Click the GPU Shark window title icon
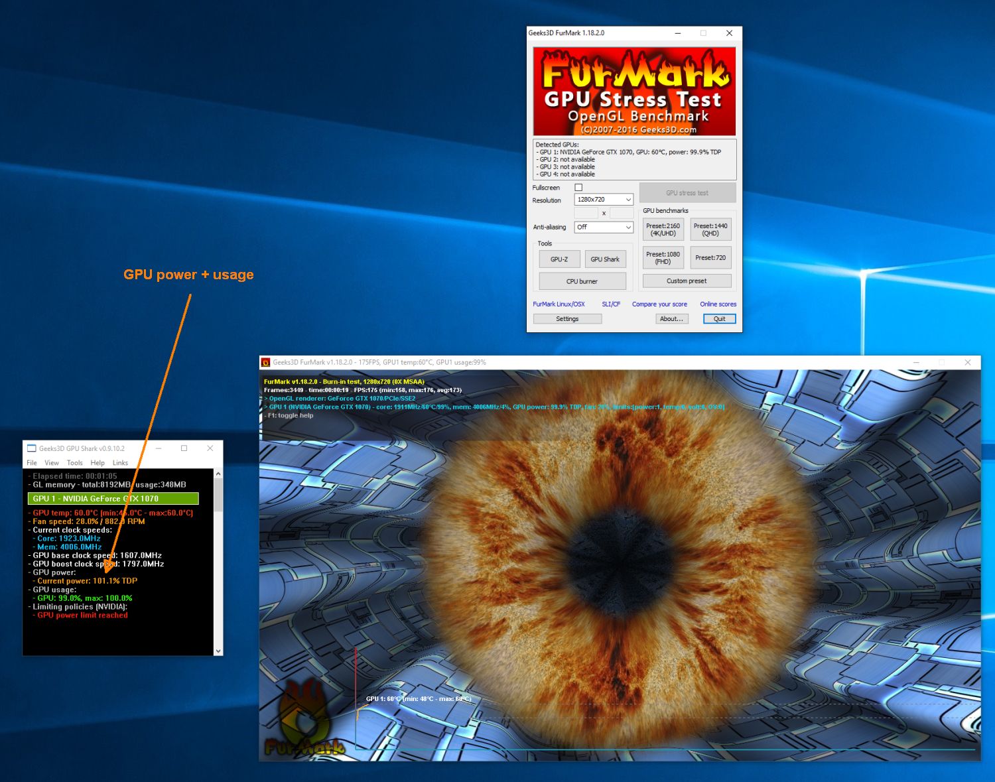 pos(31,448)
